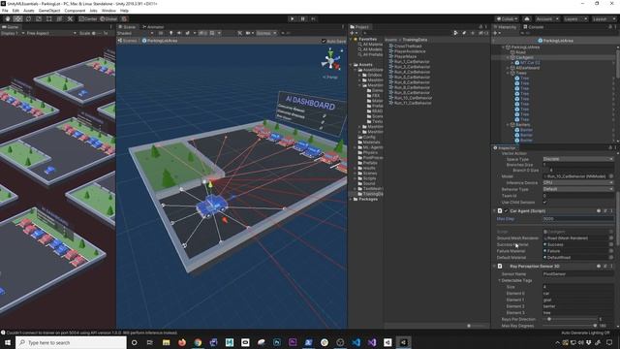Open the custom editor tools icon
Viewport: 620px width, 349px height.
(70, 18)
